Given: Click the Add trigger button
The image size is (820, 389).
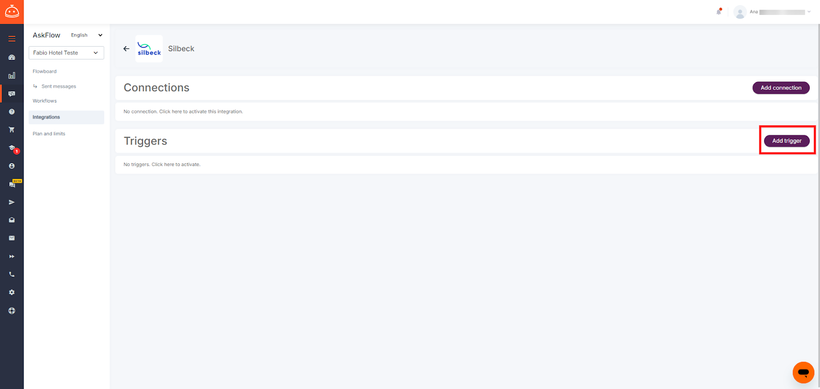Looking at the screenshot, I should click(787, 141).
